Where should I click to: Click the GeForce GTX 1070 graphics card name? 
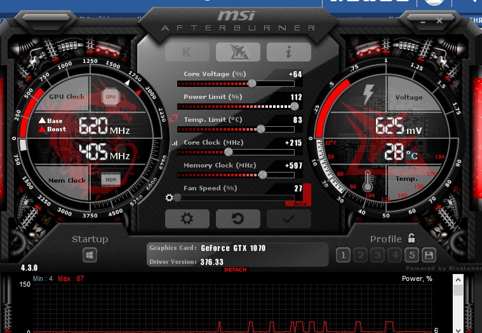[x=233, y=248]
